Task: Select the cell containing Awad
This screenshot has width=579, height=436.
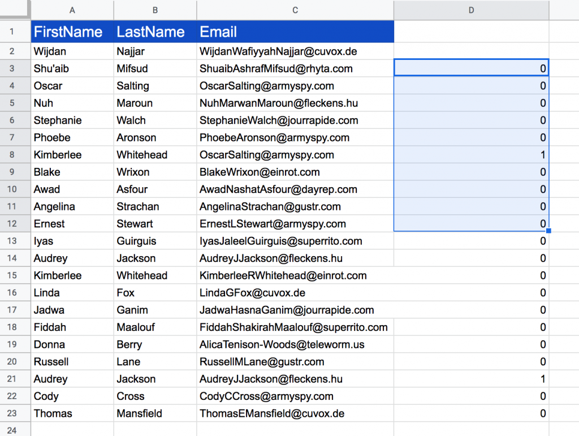Action: click(72, 189)
